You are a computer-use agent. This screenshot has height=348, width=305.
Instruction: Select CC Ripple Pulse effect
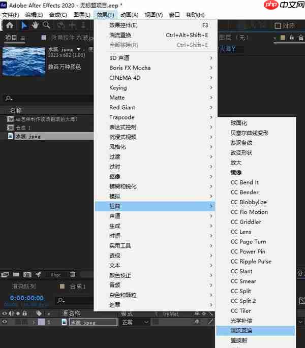pyautogui.click(x=256, y=261)
